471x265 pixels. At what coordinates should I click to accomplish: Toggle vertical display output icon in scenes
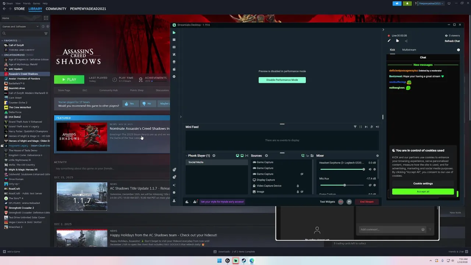[x=242, y=156]
